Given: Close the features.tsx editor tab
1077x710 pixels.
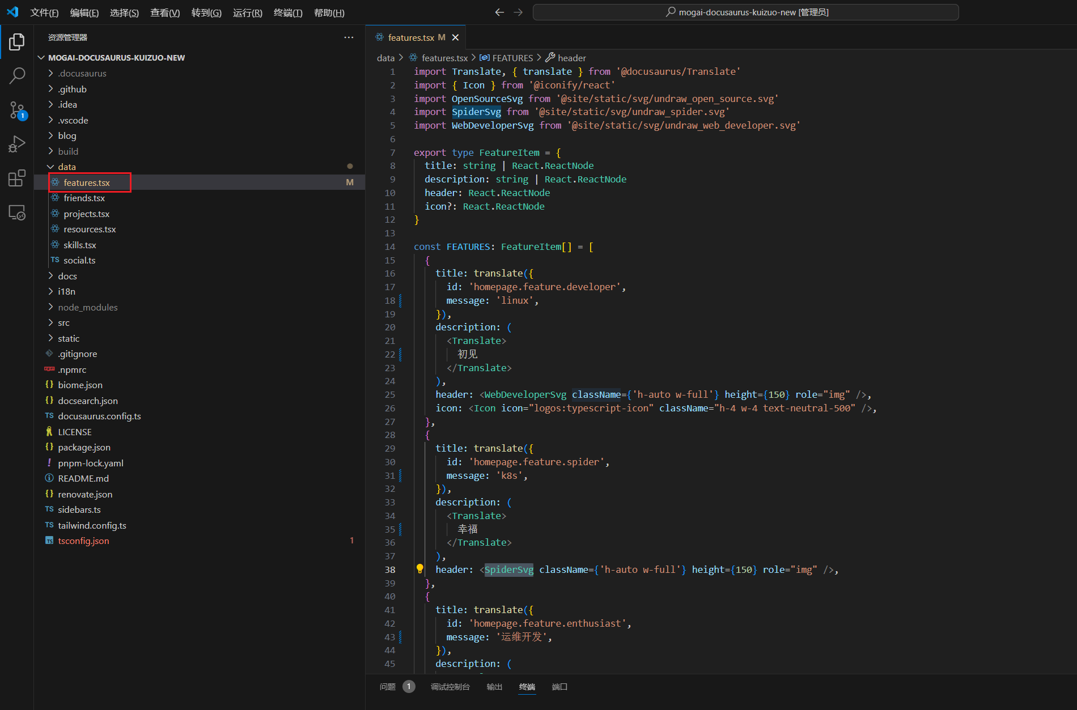Looking at the screenshot, I should [455, 37].
